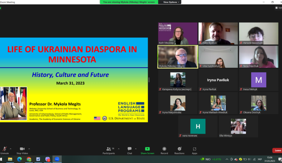Launch Google Chrome from the taskbar
This screenshot has height=163, width=282.
pos(29,159)
